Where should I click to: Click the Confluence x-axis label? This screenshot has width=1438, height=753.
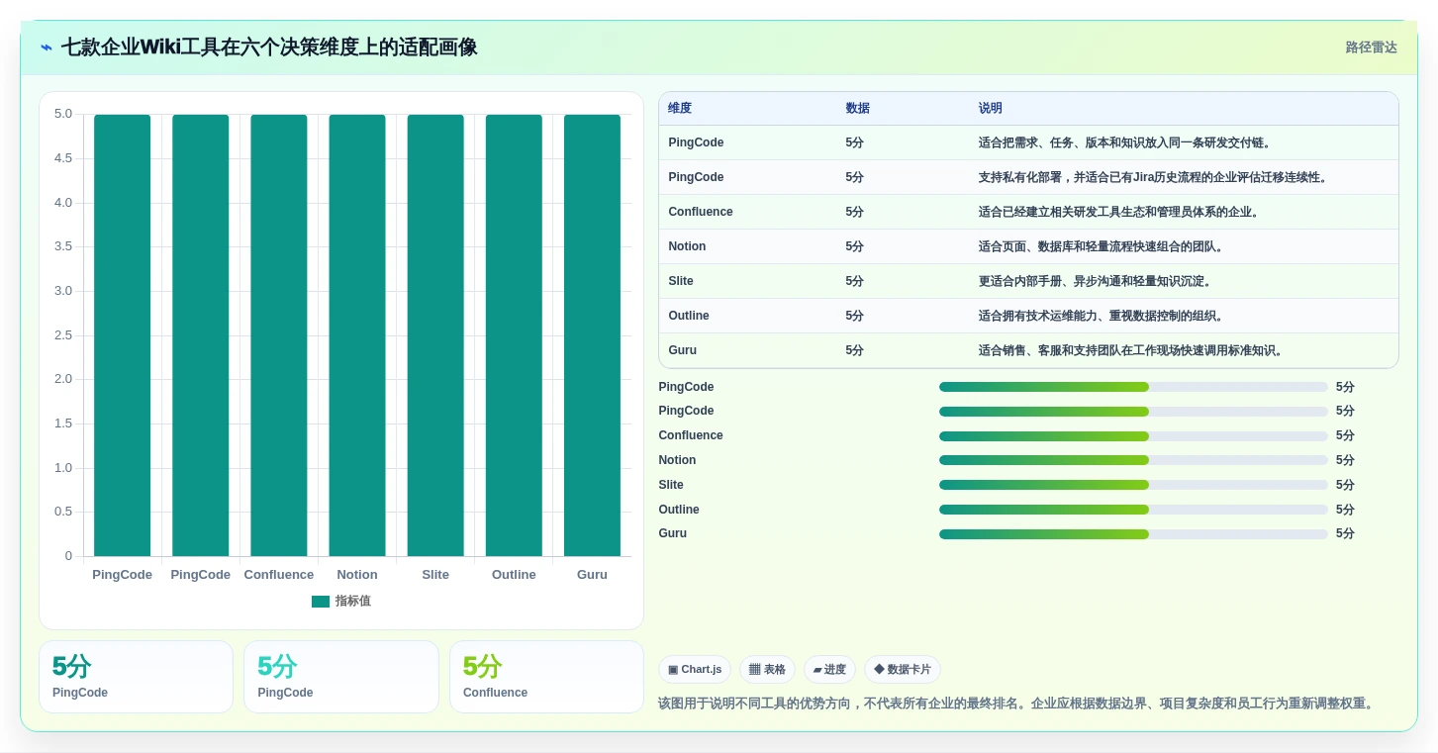pyautogui.click(x=279, y=575)
